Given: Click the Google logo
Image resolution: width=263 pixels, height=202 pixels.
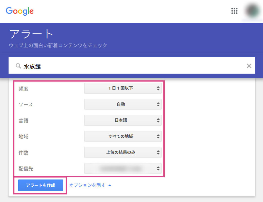Looking at the screenshot, I should [x=20, y=11].
